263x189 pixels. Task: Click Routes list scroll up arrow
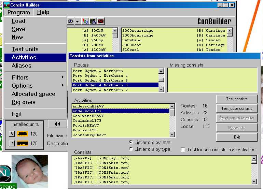161,71
